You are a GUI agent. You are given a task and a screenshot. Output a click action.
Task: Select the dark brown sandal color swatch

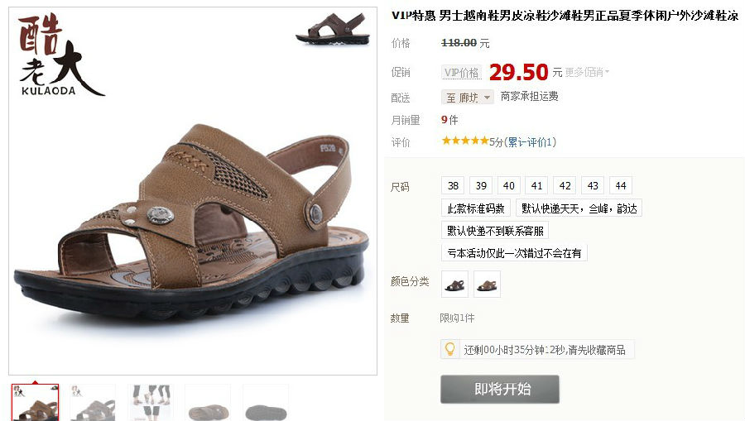(x=454, y=285)
